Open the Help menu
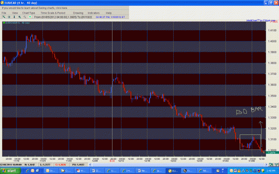 click(109, 13)
